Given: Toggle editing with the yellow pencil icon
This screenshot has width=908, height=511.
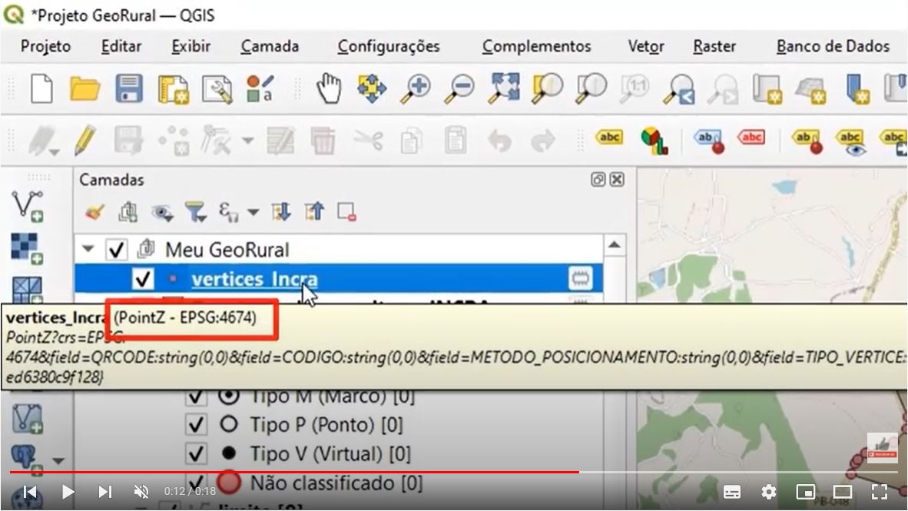Looking at the screenshot, I should click(x=85, y=140).
